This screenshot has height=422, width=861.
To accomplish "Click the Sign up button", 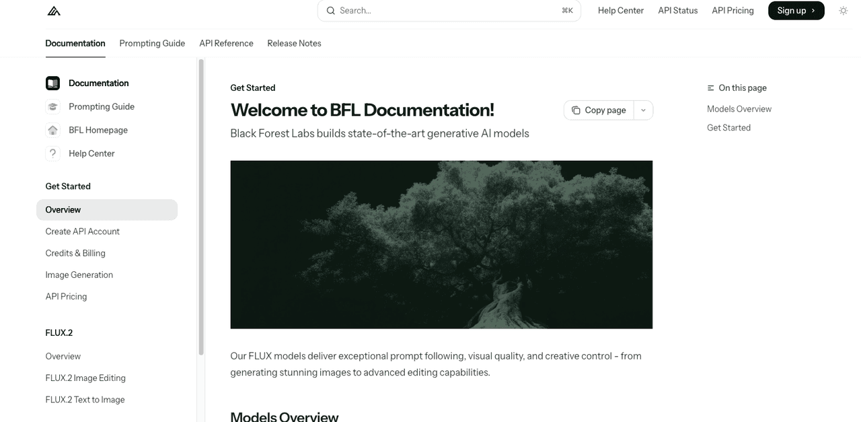I will click(796, 11).
